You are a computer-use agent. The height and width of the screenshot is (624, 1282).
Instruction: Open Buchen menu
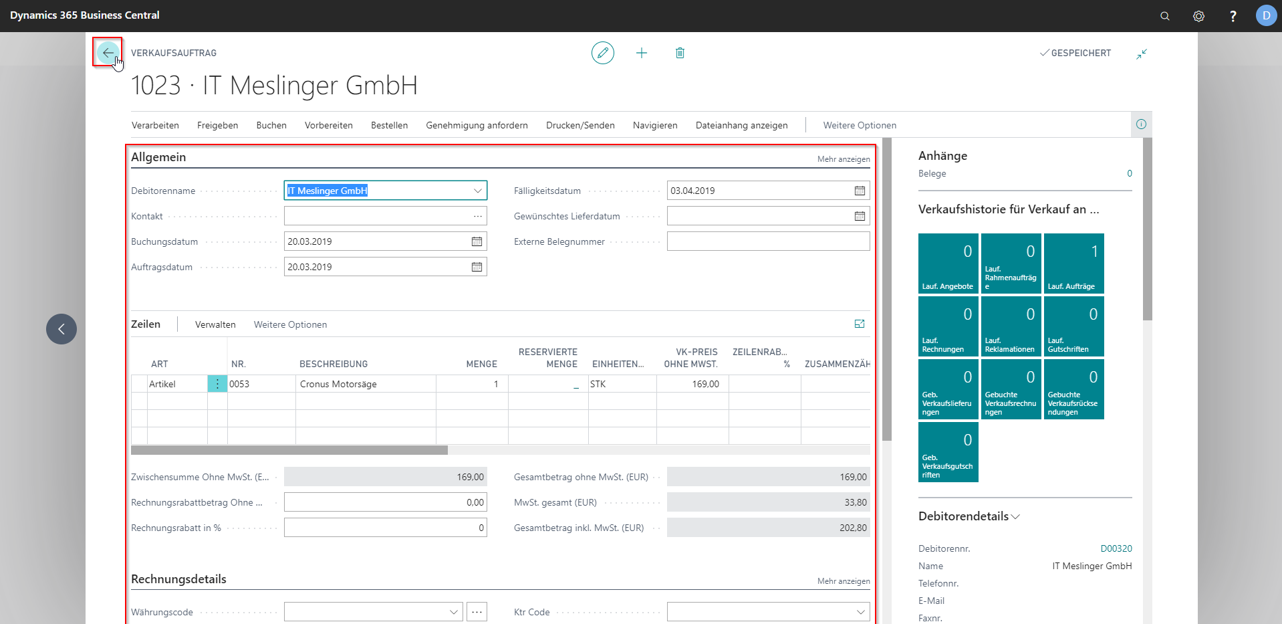pos(271,125)
